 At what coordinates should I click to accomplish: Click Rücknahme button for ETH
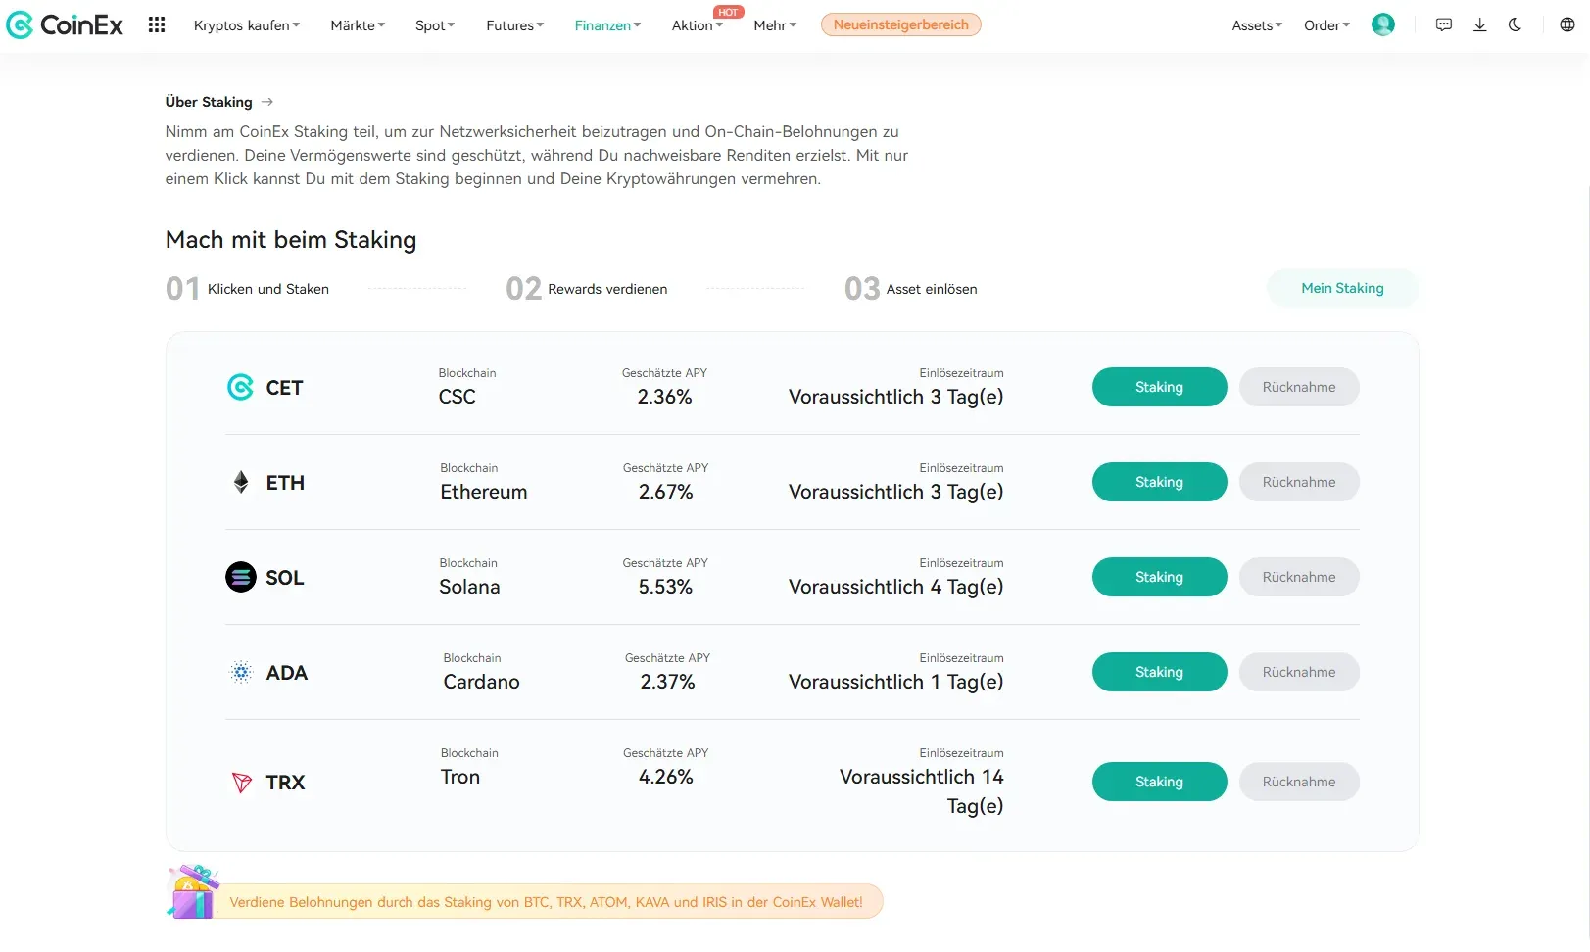coord(1299,482)
